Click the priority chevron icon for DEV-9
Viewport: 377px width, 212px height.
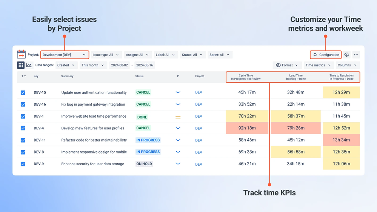point(178,164)
